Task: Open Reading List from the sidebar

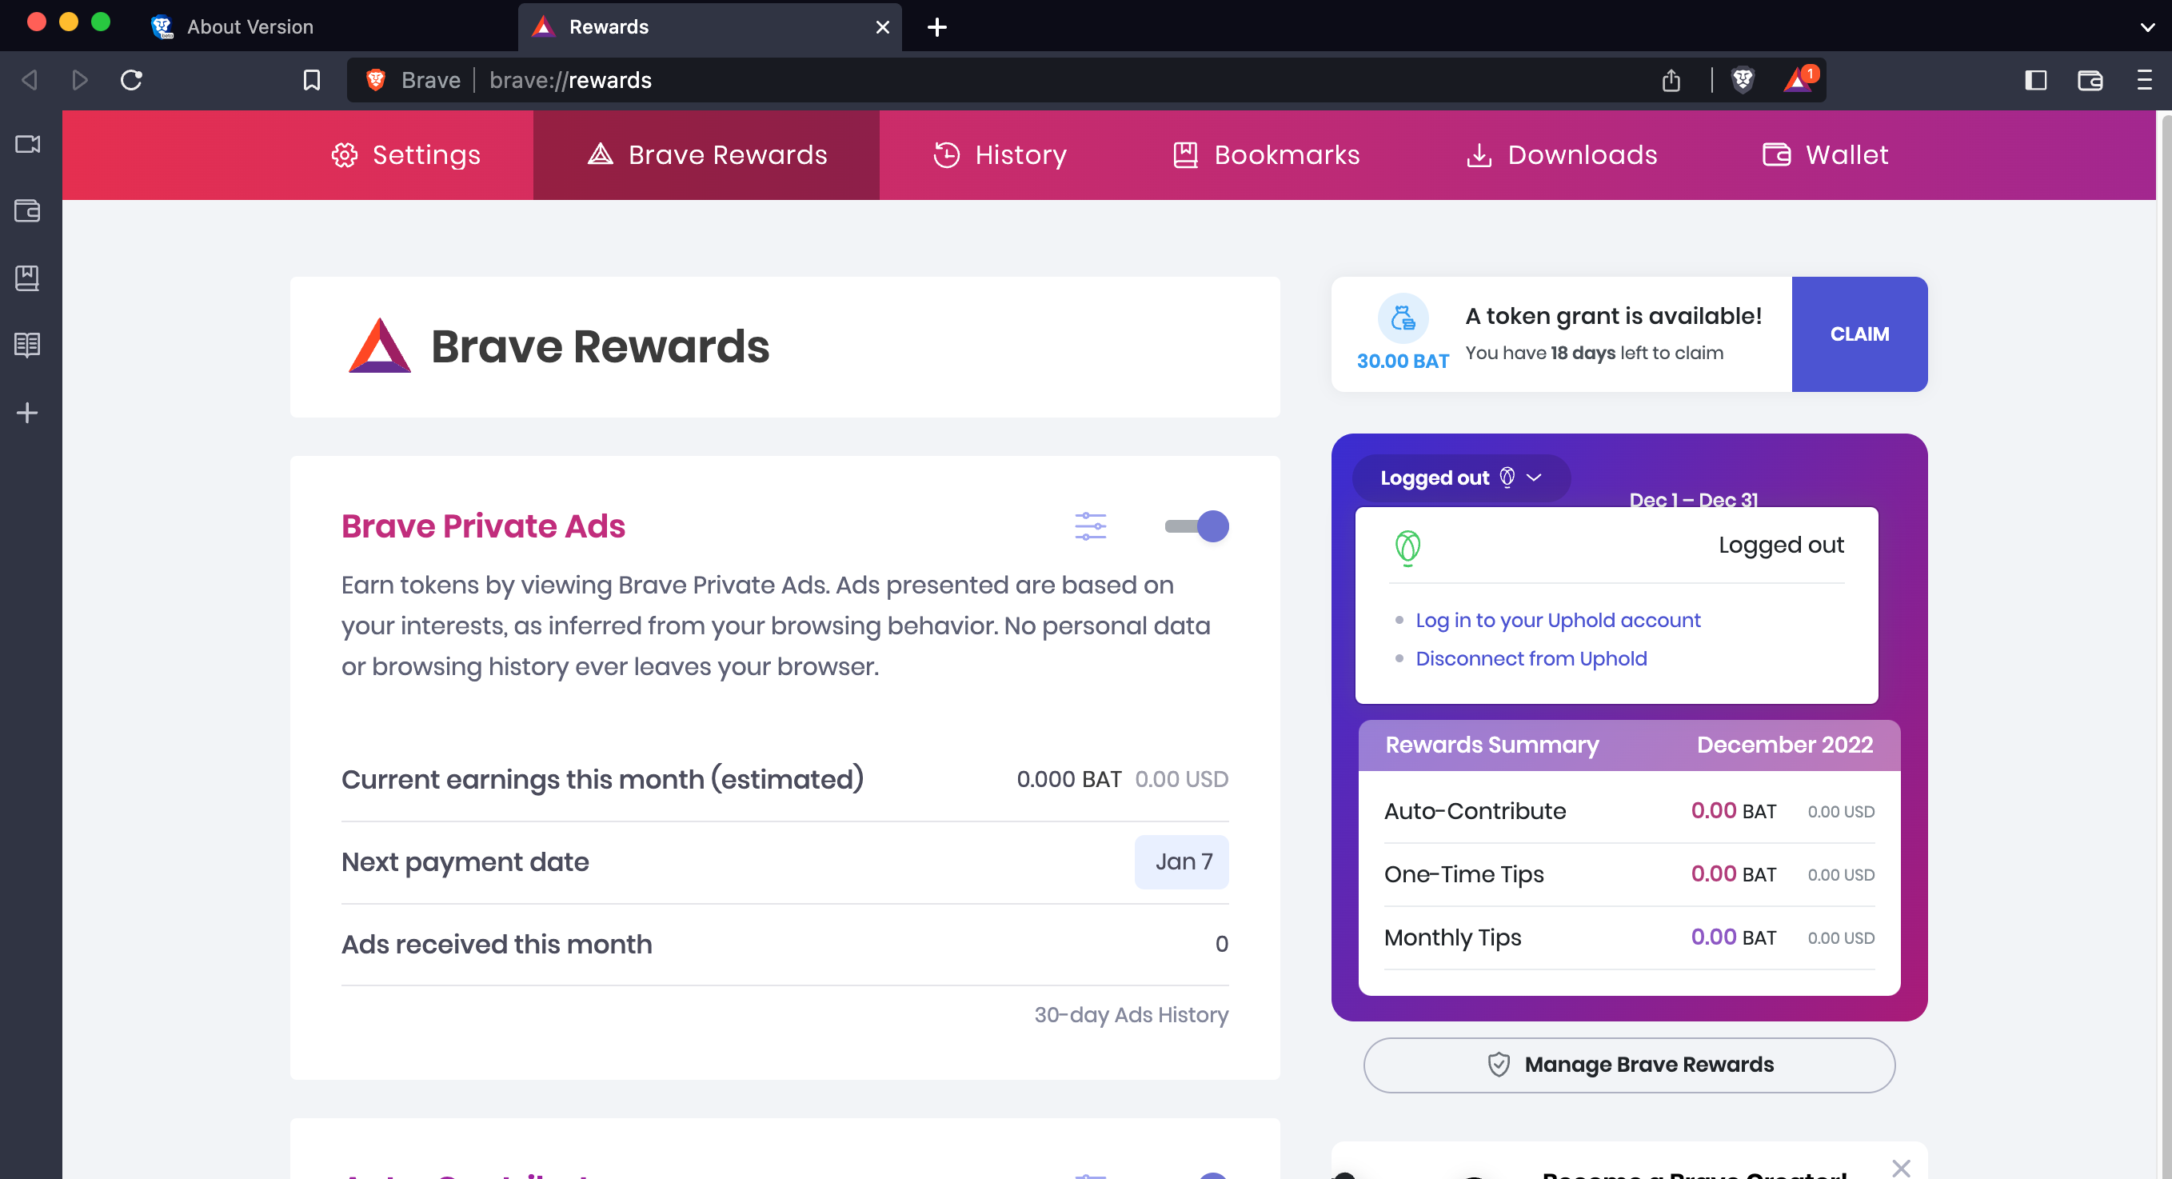Action: point(28,344)
